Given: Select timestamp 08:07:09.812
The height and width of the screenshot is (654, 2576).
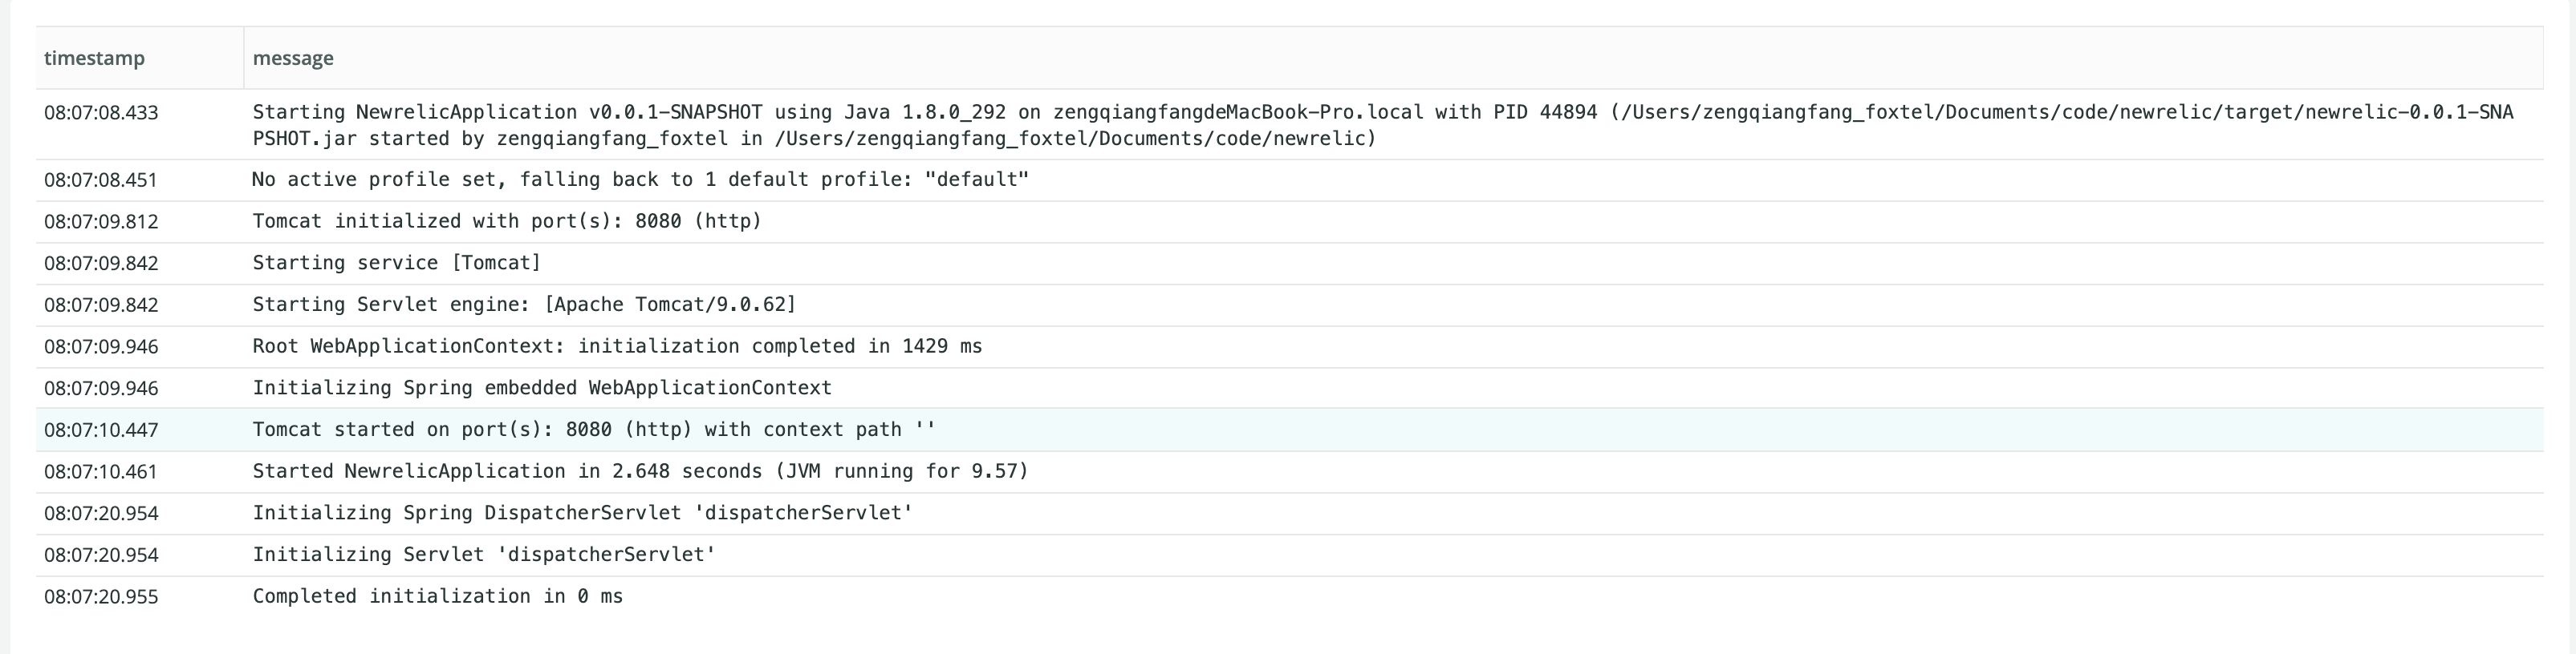Looking at the screenshot, I should click(101, 222).
